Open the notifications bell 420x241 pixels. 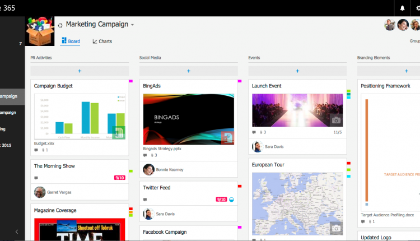pos(402,8)
